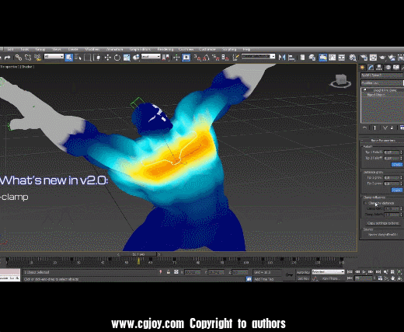
Task: Activate the Select and Move tool
Action: [x=108, y=58]
